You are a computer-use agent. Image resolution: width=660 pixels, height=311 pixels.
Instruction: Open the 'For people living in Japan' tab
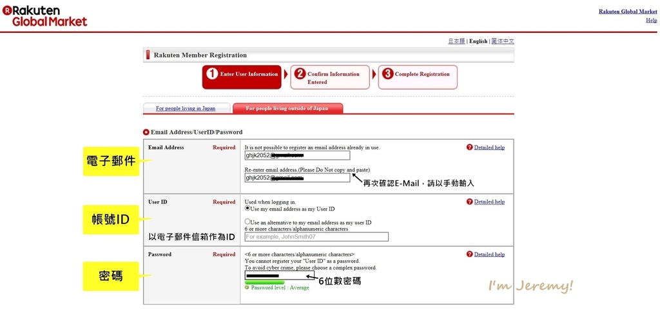186,108
